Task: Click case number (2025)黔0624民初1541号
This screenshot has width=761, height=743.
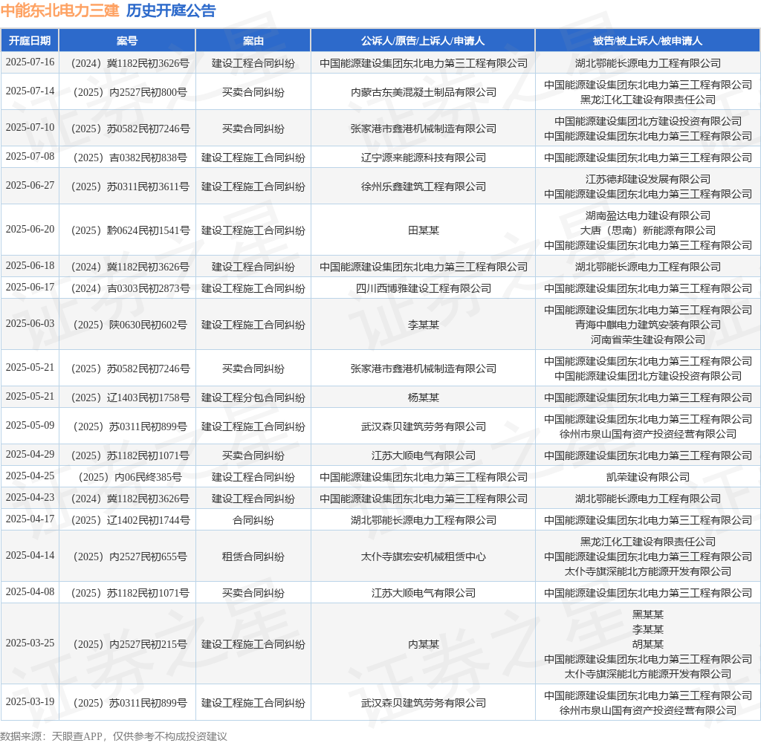Action: pos(130,230)
